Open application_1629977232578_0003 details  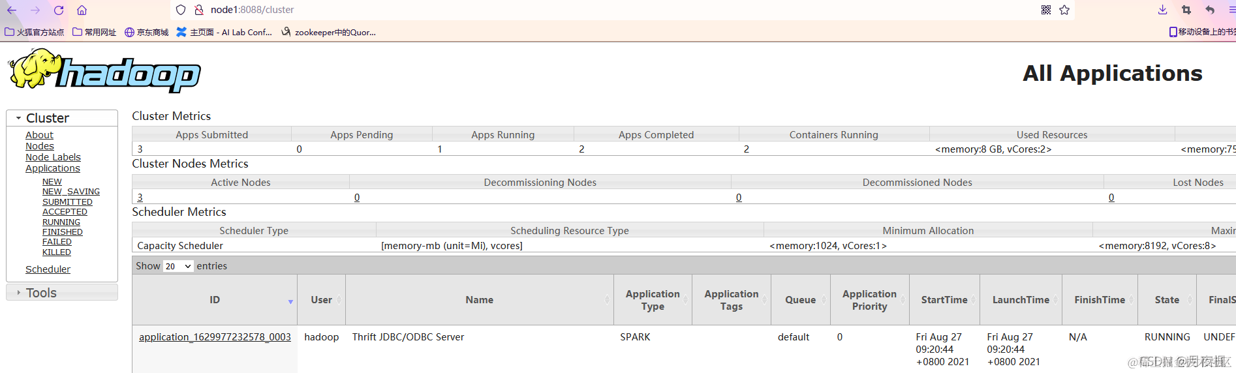tap(215, 337)
